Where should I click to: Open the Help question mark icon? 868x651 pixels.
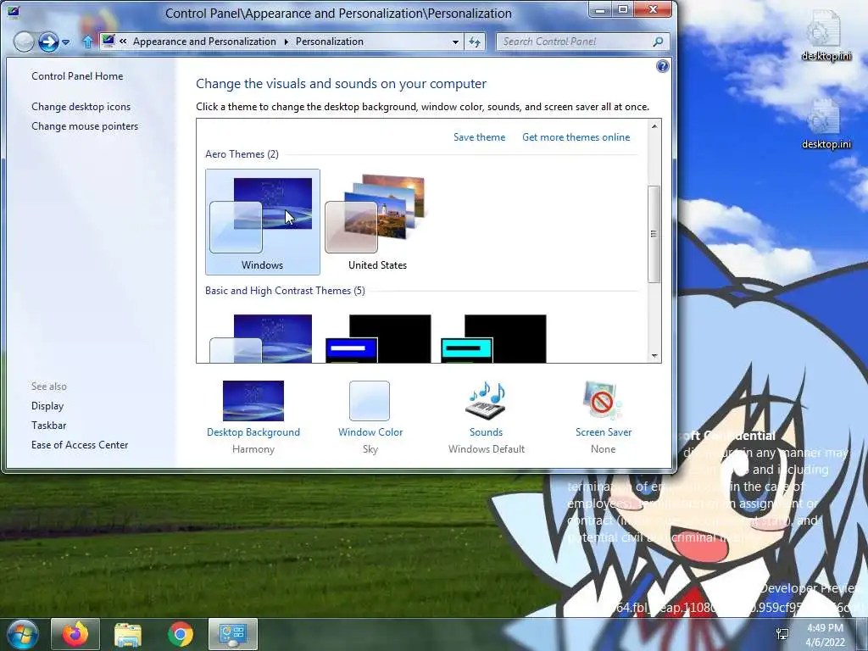tap(662, 66)
